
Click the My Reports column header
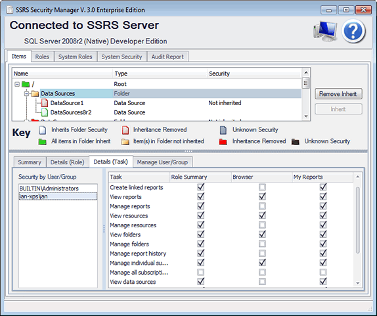pos(322,177)
